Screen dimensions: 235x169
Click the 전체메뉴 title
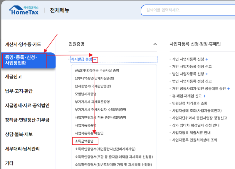60,10
